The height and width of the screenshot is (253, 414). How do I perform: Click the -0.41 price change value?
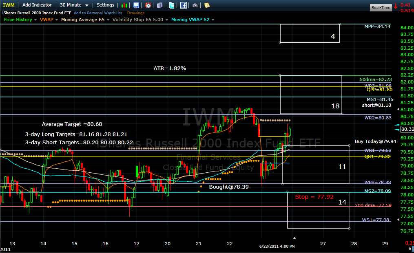click(x=405, y=5)
